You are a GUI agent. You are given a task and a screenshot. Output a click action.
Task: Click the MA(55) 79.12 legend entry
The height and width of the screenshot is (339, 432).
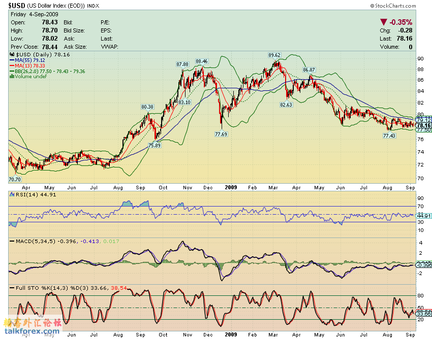point(27,60)
